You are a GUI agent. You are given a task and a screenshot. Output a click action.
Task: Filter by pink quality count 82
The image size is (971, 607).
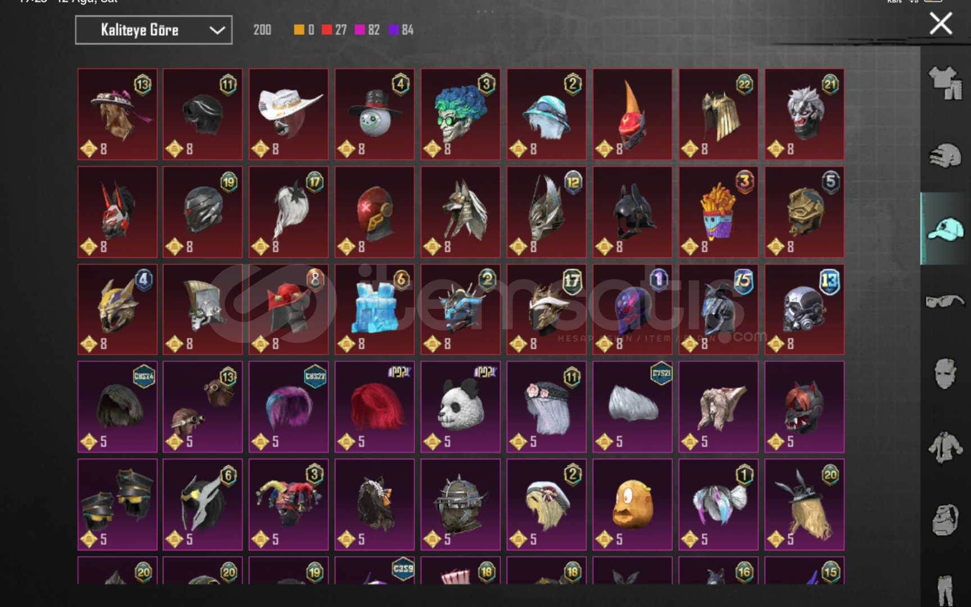[367, 30]
